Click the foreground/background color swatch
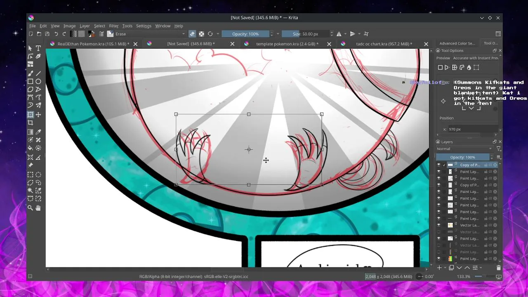Screen dimensions: 528x297 pos(91,34)
